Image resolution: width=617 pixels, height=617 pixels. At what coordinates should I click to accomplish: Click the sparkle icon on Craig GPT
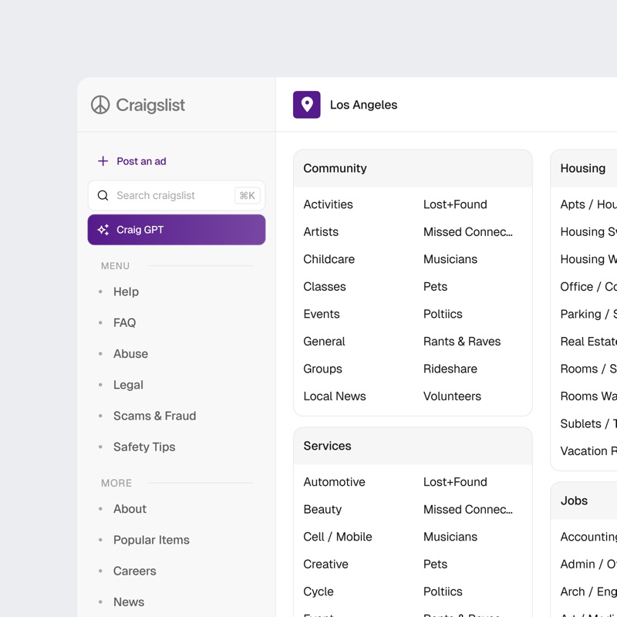(103, 229)
